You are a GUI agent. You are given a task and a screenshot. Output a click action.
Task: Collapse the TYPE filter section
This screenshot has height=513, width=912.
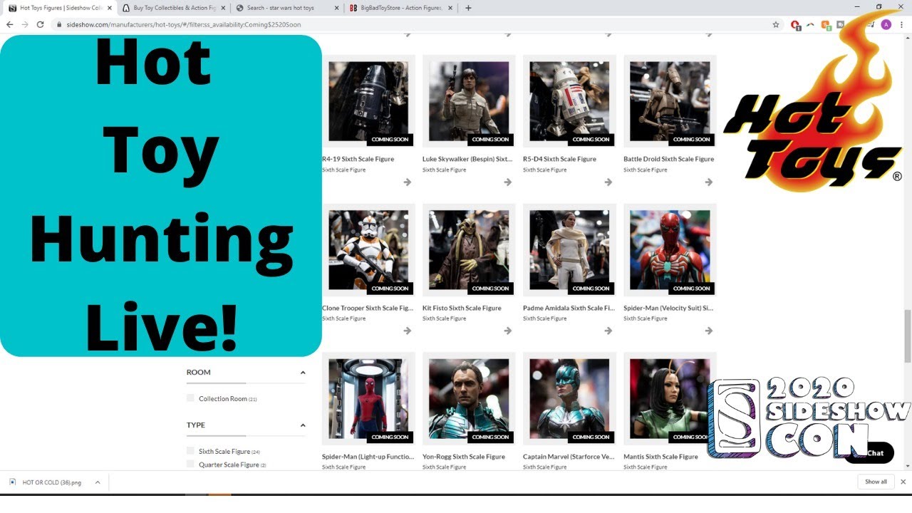coord(303,425)
